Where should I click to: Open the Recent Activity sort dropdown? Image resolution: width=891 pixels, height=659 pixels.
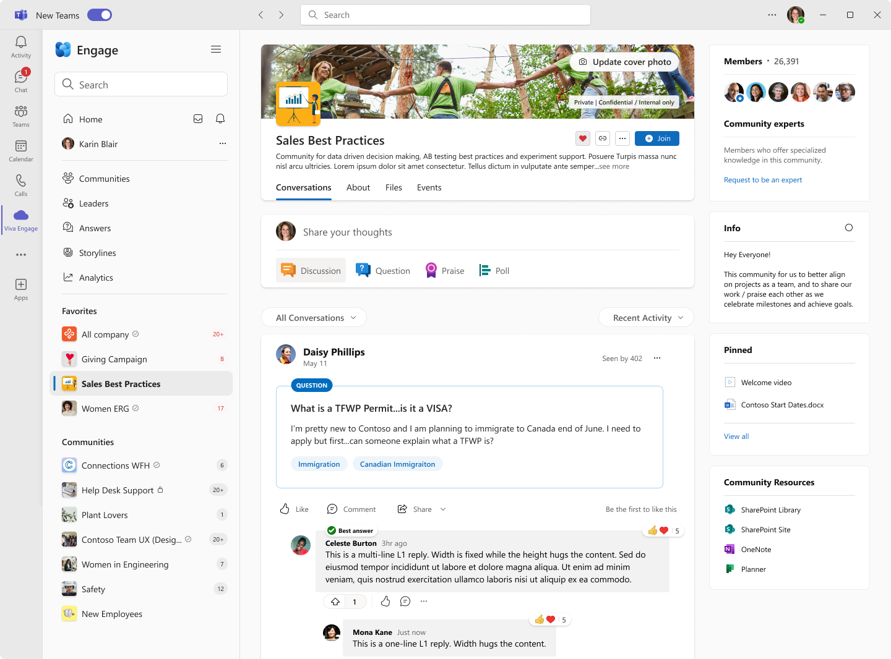(646, 318)
